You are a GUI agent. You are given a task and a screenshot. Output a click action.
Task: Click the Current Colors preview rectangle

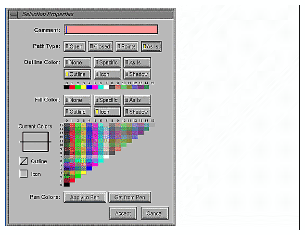(35, 142)
